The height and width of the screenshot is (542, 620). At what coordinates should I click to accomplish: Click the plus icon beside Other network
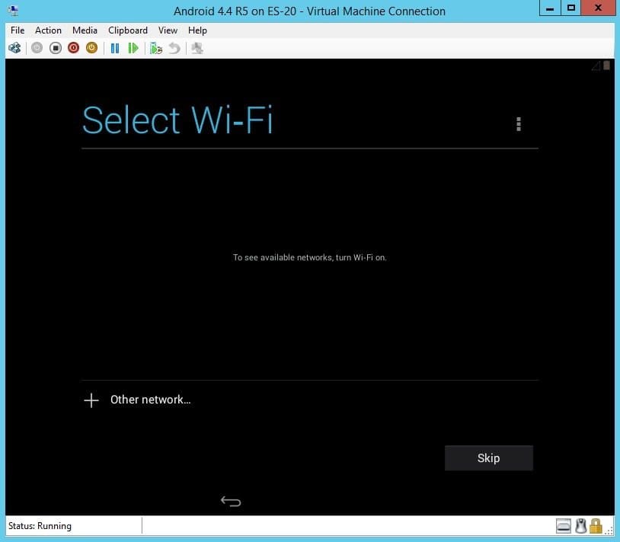click(x=91, y=400)
